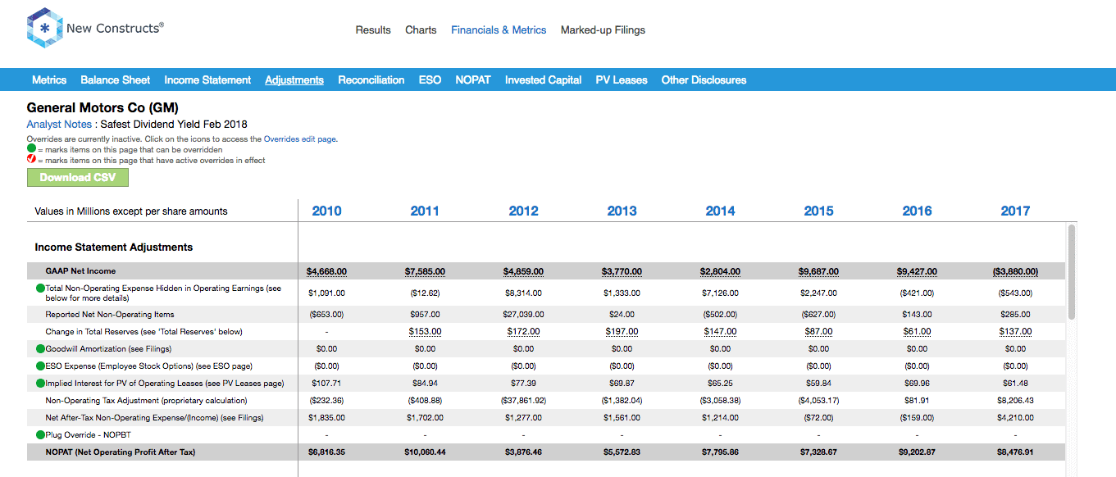Click green override dot beside Implied Interest
Image resolution: width=1116 pixels, height=477 pixels.
[40, 384]
